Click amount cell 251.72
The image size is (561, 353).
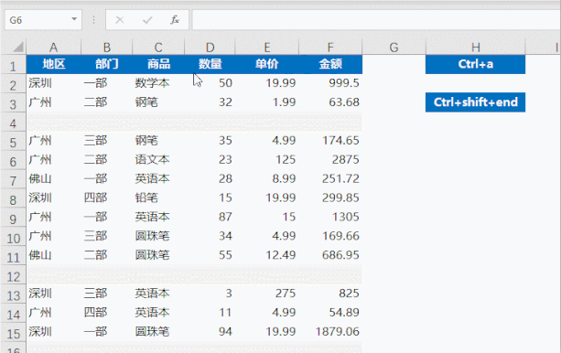click(x=330, y=178)
